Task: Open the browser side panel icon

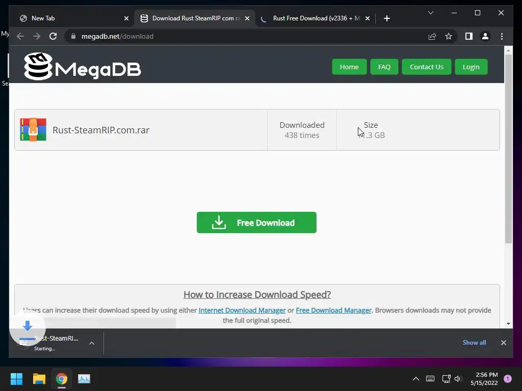Action: click(469, 36)
